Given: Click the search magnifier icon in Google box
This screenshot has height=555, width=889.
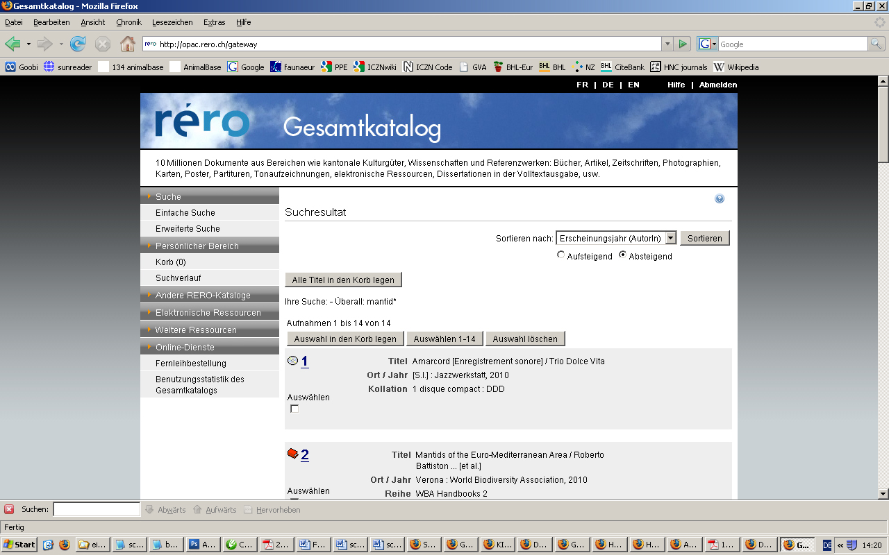Looking at the screenshot, I should click(x=876, y=44).
